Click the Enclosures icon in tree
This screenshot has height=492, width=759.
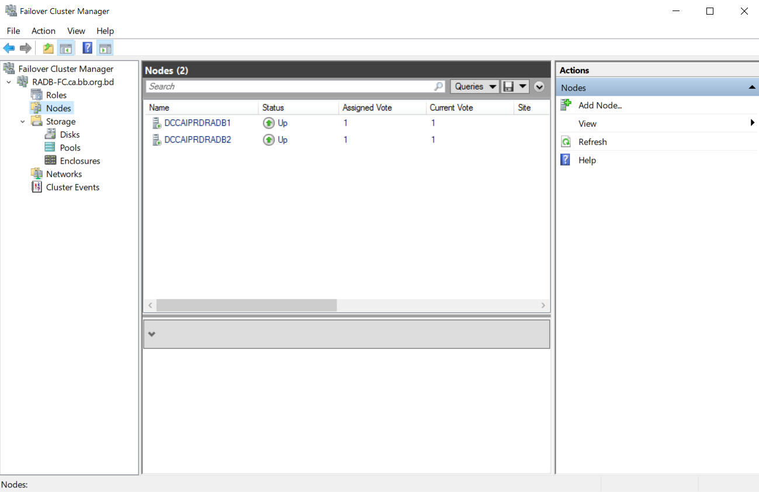(51, 161)
